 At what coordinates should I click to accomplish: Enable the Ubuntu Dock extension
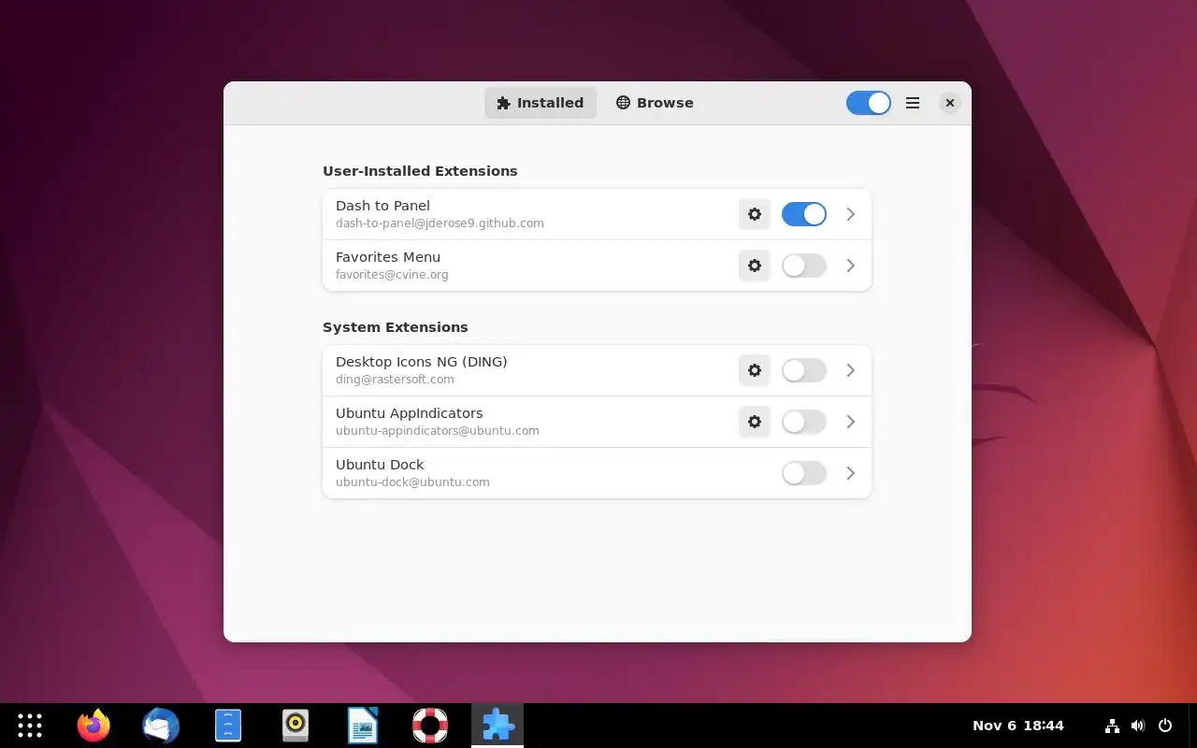[804, 473]
